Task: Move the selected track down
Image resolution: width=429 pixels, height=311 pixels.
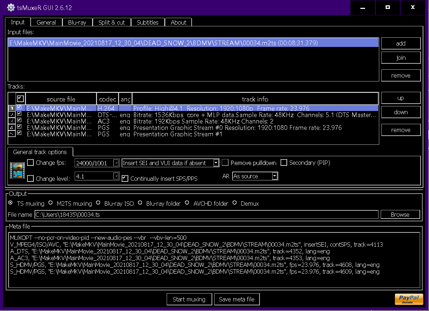Action: tap(401, 112)
